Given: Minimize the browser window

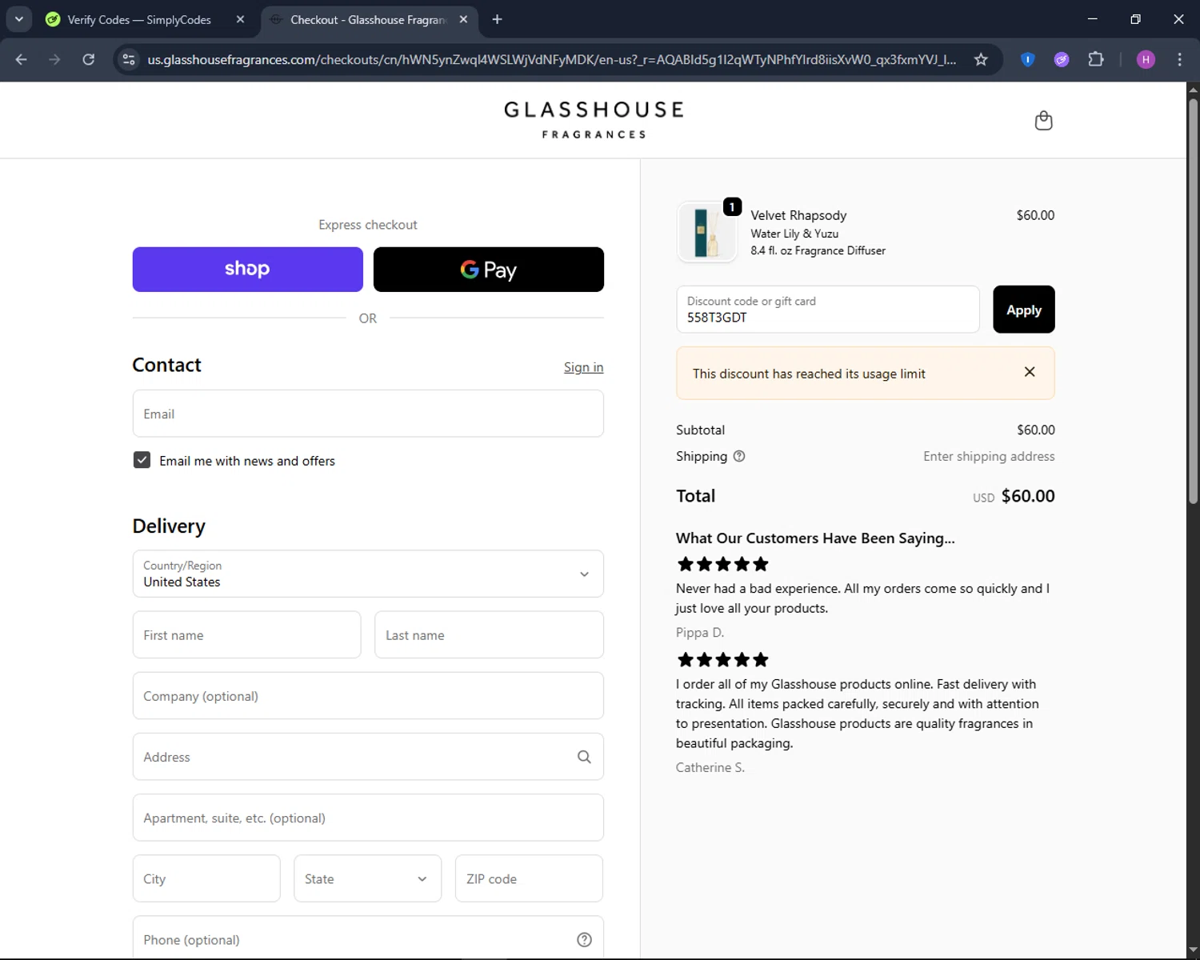Looking at the screenshot, I should click(x=1092, y=19).
